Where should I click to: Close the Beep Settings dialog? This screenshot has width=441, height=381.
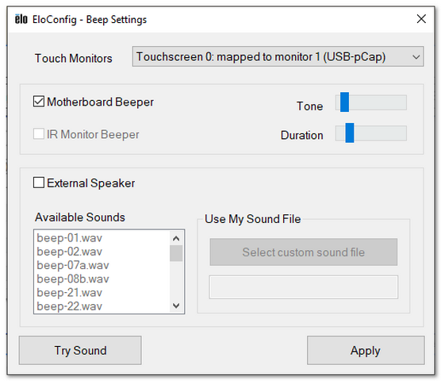[x=421, y=19]
